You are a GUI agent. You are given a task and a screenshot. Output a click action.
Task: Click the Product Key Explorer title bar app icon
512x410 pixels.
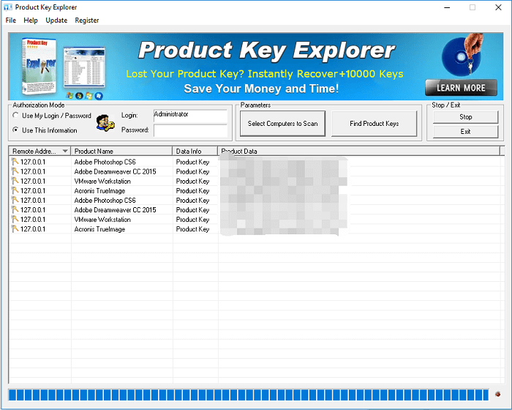pyautogui.click(x=8, y=7)
